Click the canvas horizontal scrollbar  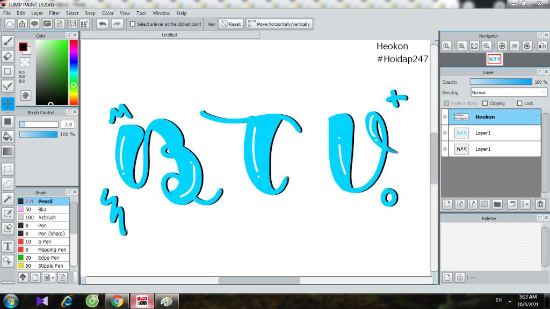[259, 280]
